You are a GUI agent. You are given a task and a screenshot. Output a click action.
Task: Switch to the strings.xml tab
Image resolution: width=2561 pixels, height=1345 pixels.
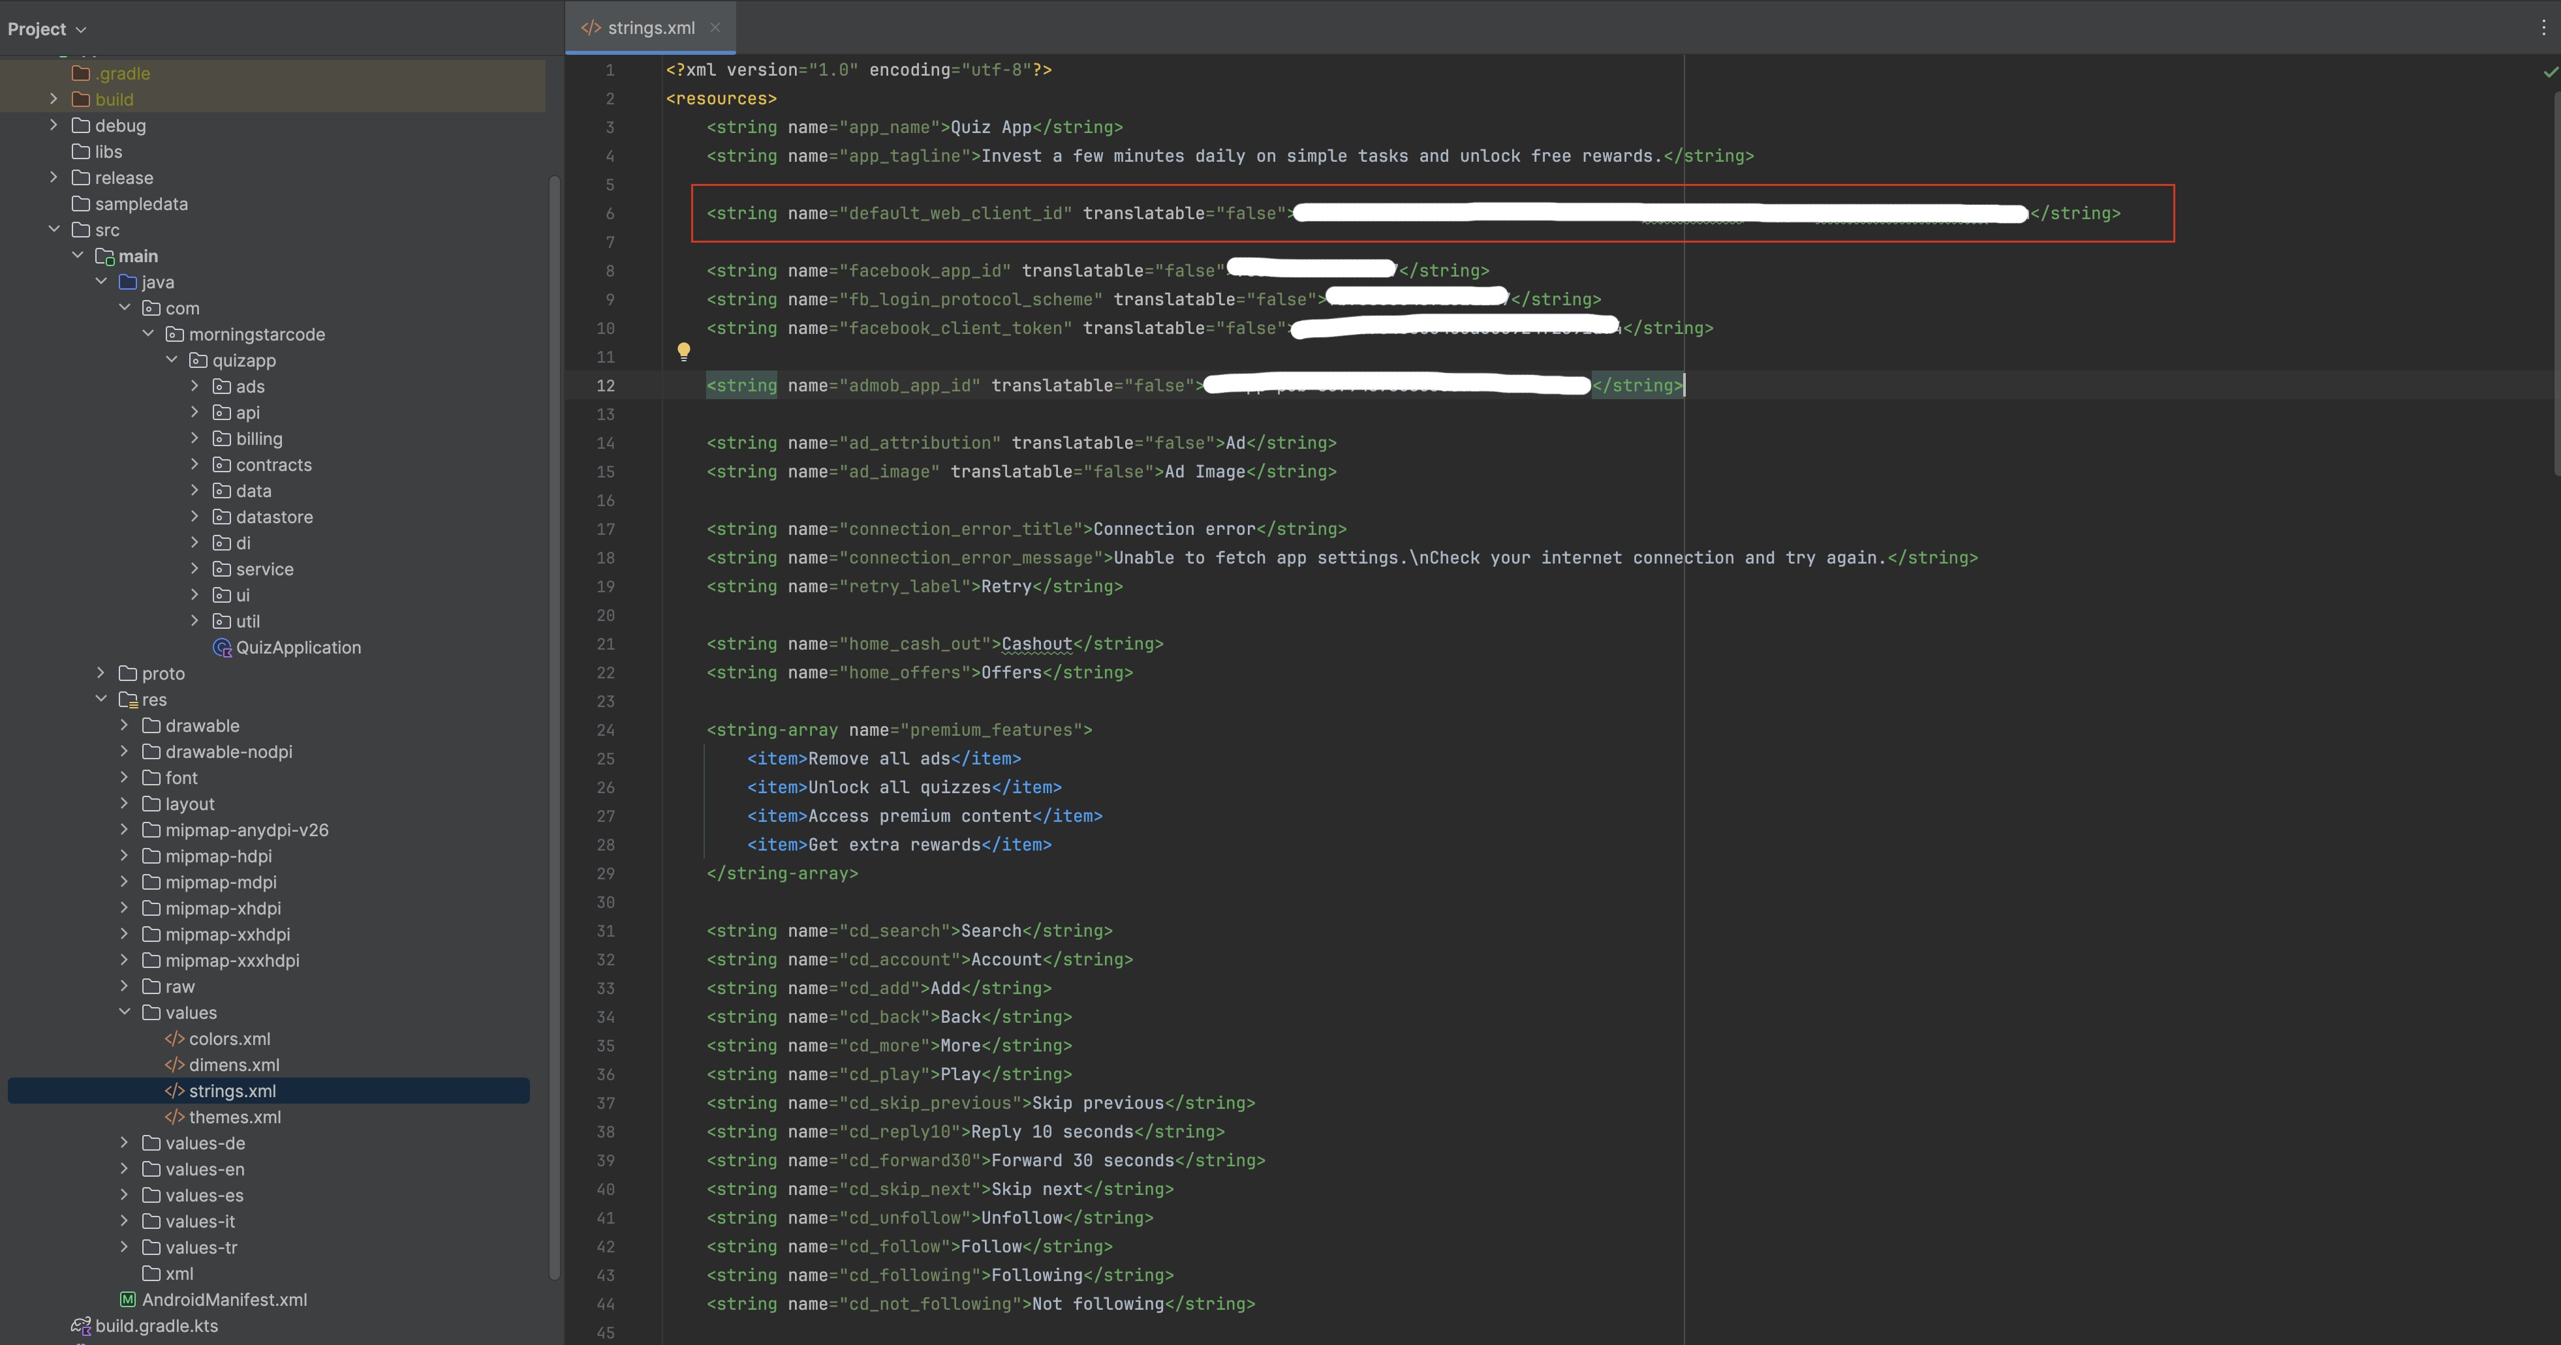point(650,28)
